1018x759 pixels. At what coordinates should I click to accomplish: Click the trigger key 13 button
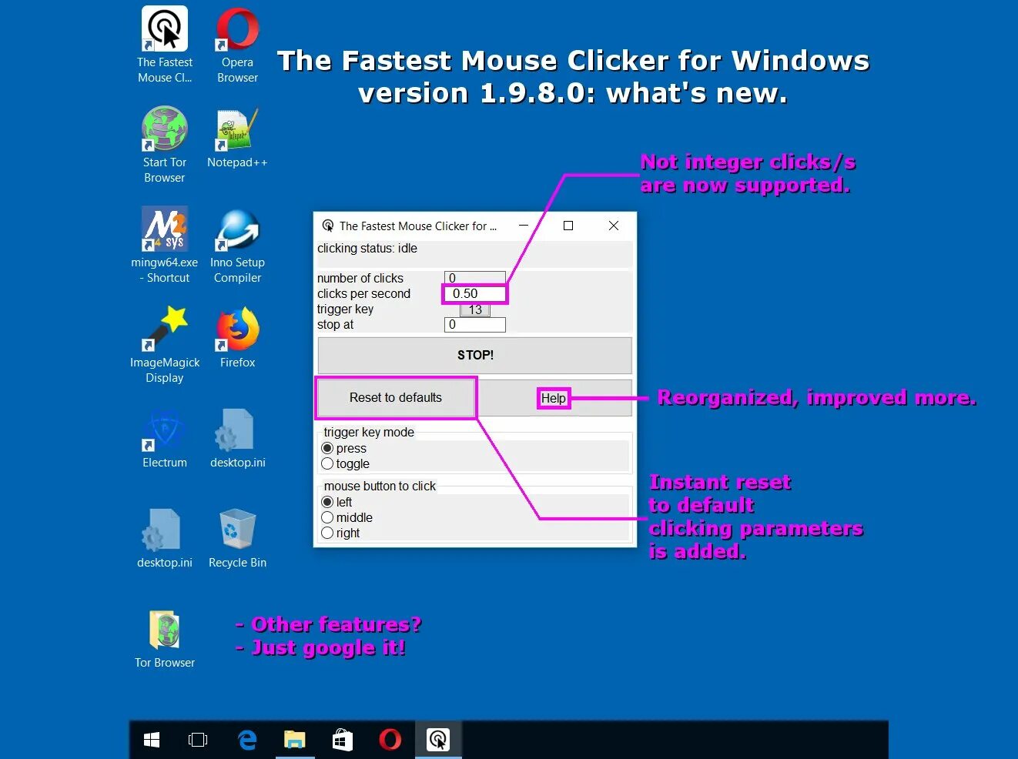tap(475, 309)
